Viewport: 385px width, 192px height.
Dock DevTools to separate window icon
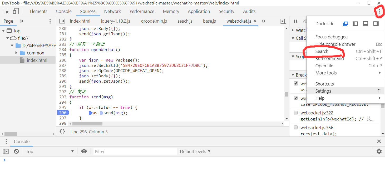click(345, 24)
